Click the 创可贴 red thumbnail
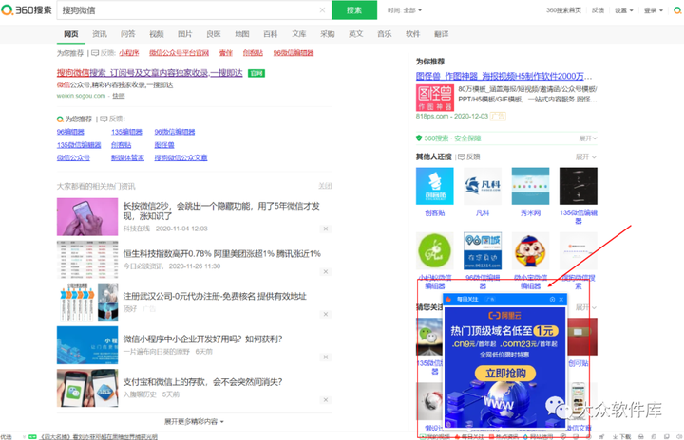The width and height of the screenshot is (684, 440). 582,337
